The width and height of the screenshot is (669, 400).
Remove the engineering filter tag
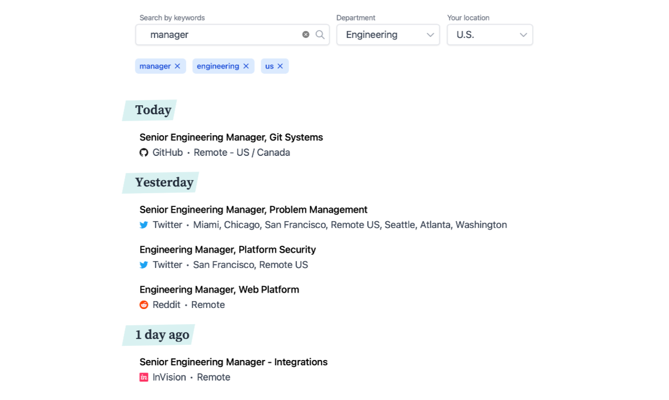(246, 66)
